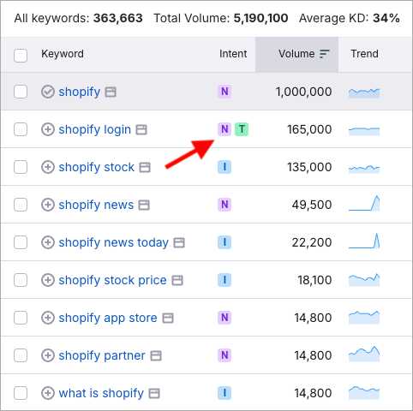Click I intent badge for shopify news today
This screenshot has height=411, width=413.
click(224, 242)
